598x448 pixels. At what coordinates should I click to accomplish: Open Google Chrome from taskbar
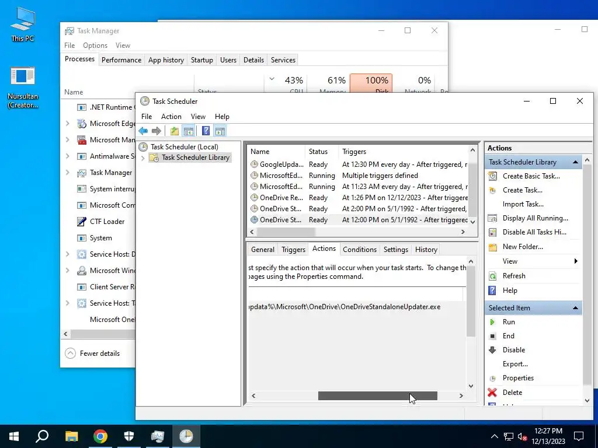[x=100, y=436]
